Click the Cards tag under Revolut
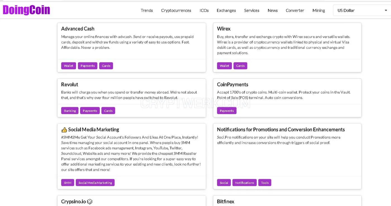 pos(108,111)
